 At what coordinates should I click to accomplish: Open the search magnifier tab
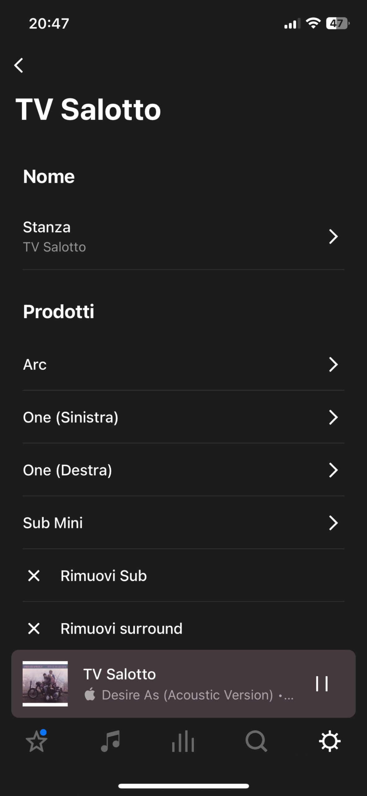tap(256, 741)
